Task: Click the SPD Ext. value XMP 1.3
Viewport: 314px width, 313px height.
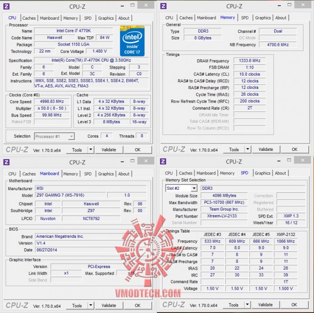Action: [291, 216]
